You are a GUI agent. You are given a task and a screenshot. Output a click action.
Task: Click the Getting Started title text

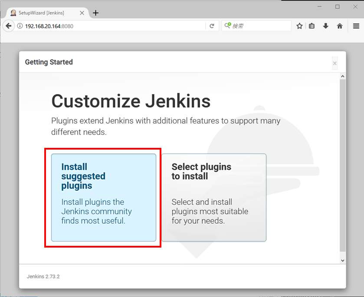[x=49, y=62]
